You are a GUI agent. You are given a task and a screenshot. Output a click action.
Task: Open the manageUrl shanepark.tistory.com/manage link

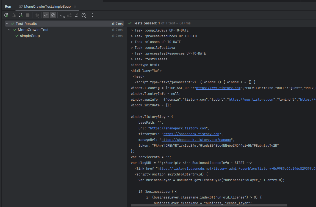196,140
